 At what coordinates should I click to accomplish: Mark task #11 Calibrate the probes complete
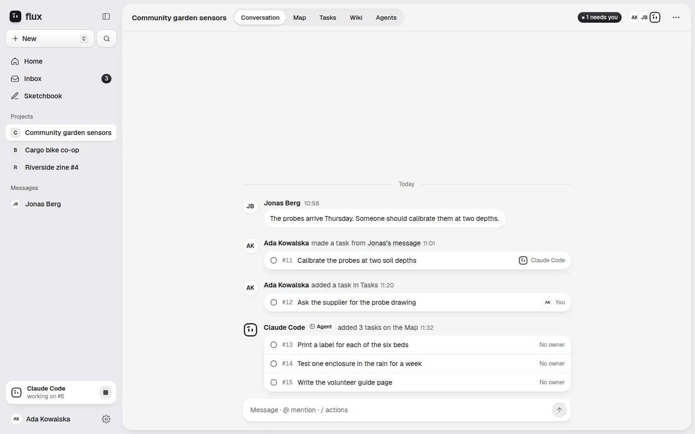click(274, 260)
